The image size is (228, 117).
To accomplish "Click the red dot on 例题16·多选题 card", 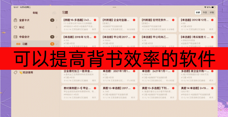I will tap(95, 20).
